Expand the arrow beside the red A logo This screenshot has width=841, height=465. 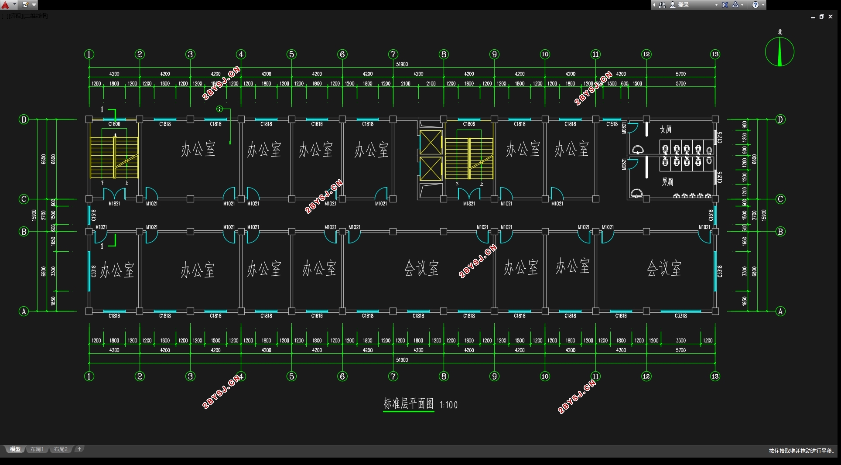[x=14, y=5]
